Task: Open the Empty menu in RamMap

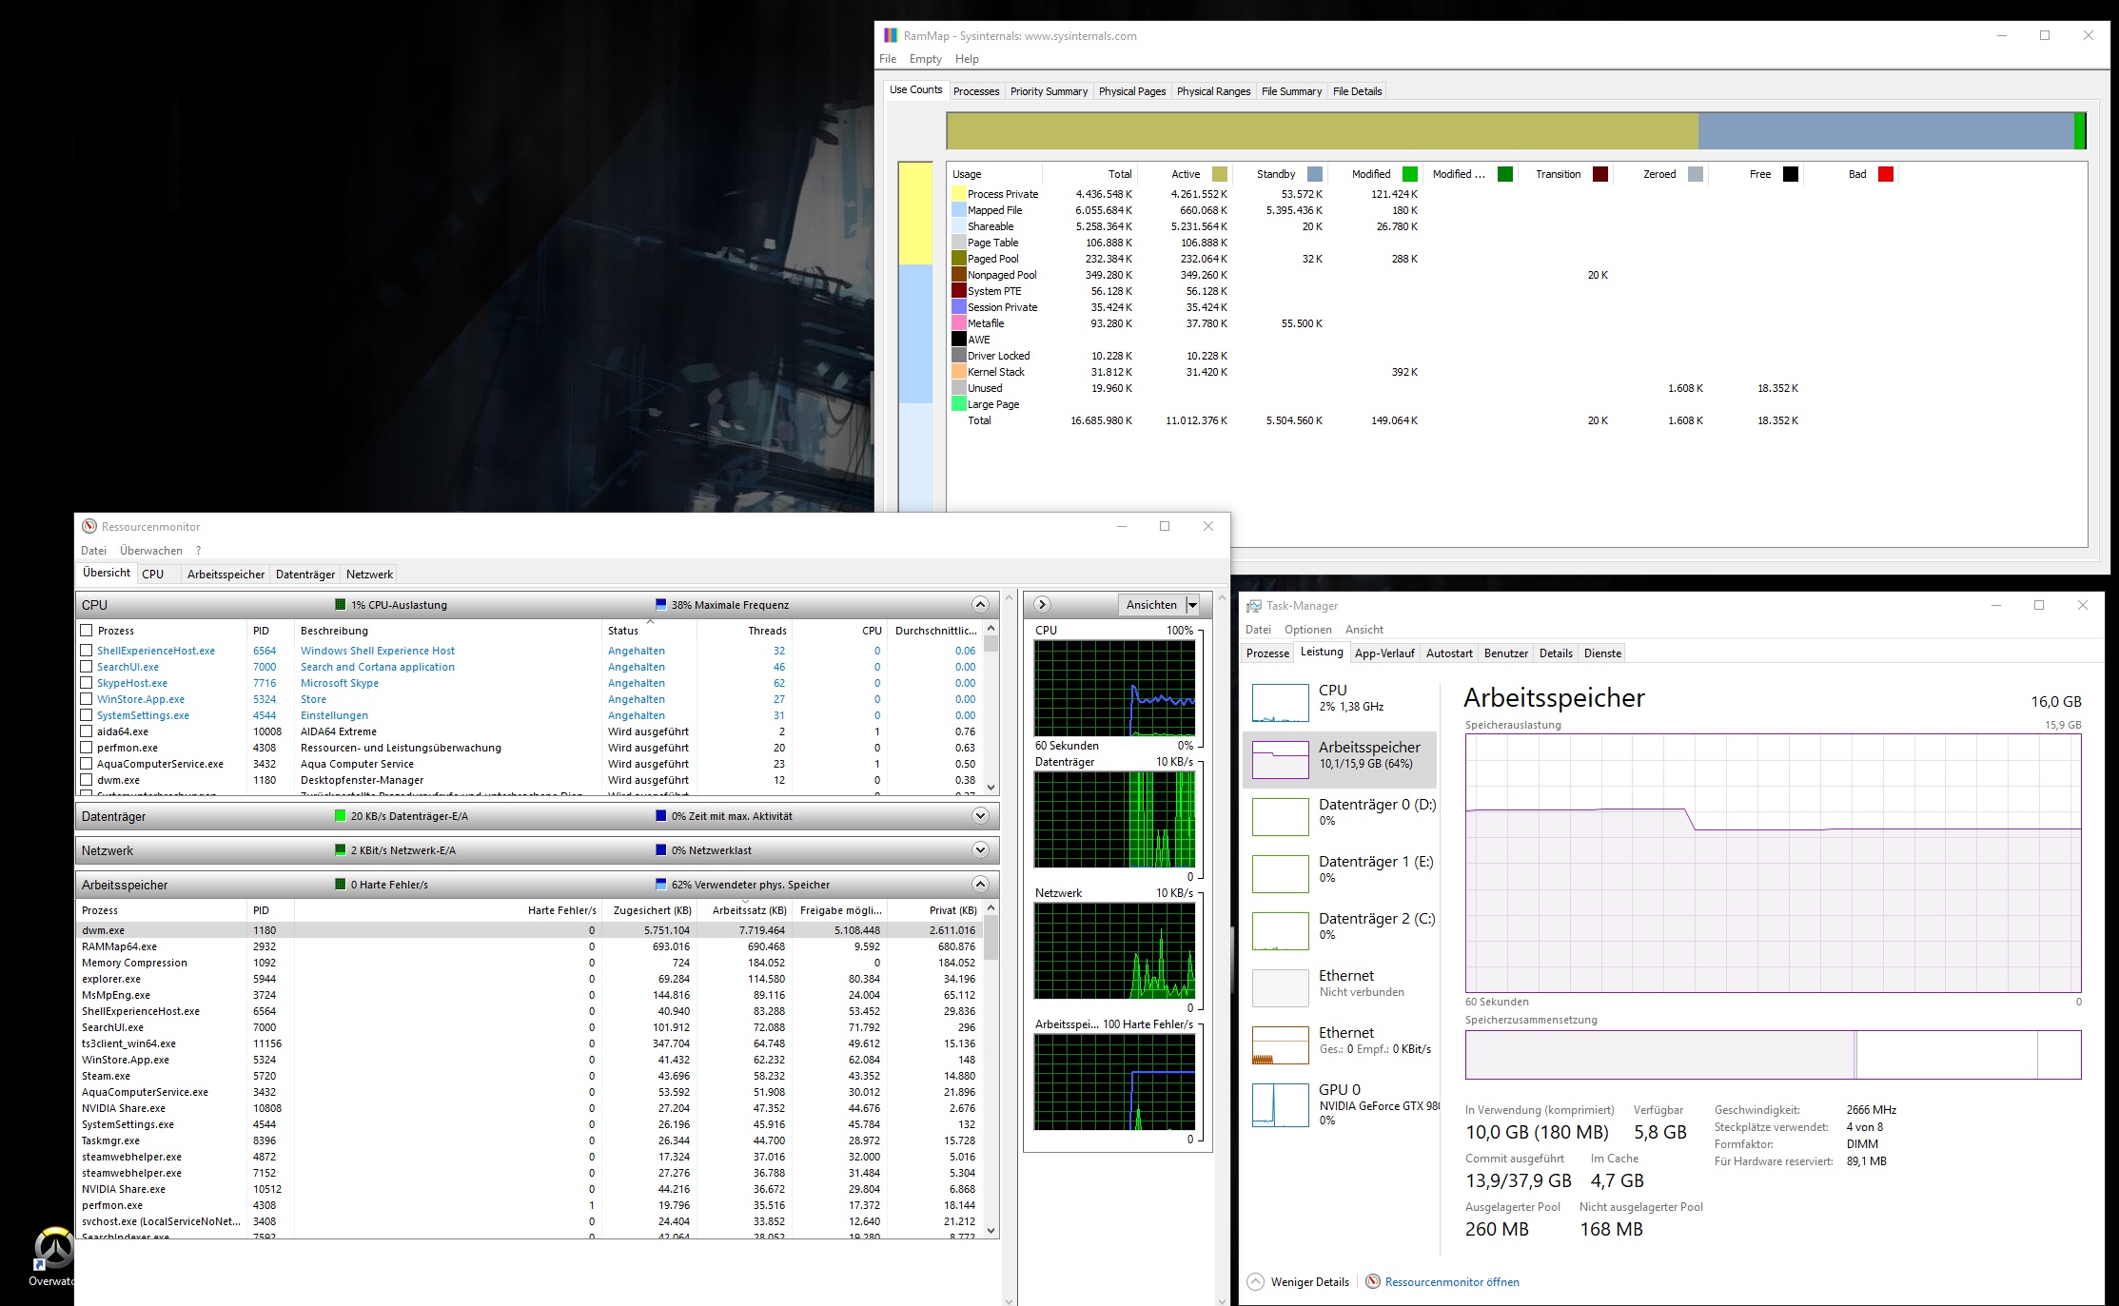Action: (925, 59)
